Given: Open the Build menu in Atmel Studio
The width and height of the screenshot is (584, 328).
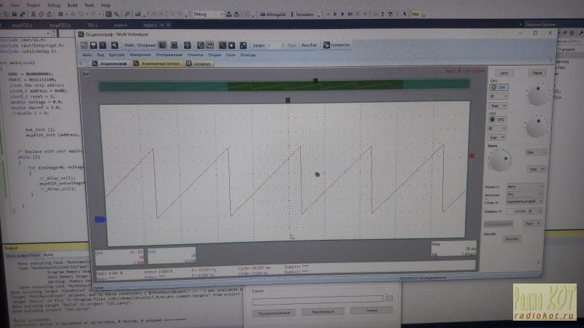Looking at the screenshot, I should [x=71, y=4].
